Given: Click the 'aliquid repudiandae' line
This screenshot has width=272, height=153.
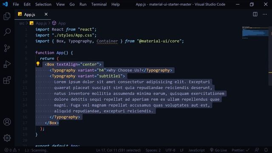Looking at the screenshot, I should tap(104, 111).
